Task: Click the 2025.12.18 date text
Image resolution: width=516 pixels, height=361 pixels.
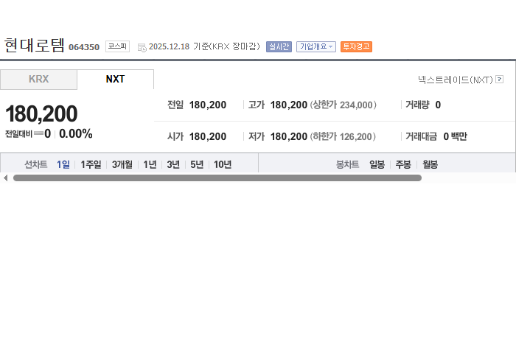Action: [169, 46]
